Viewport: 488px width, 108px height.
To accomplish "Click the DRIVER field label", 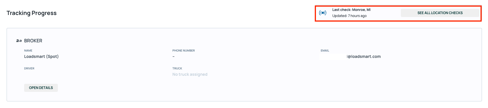I will pos(29,69).
